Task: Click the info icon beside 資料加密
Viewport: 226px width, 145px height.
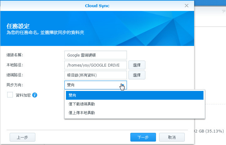Action: 35,95
